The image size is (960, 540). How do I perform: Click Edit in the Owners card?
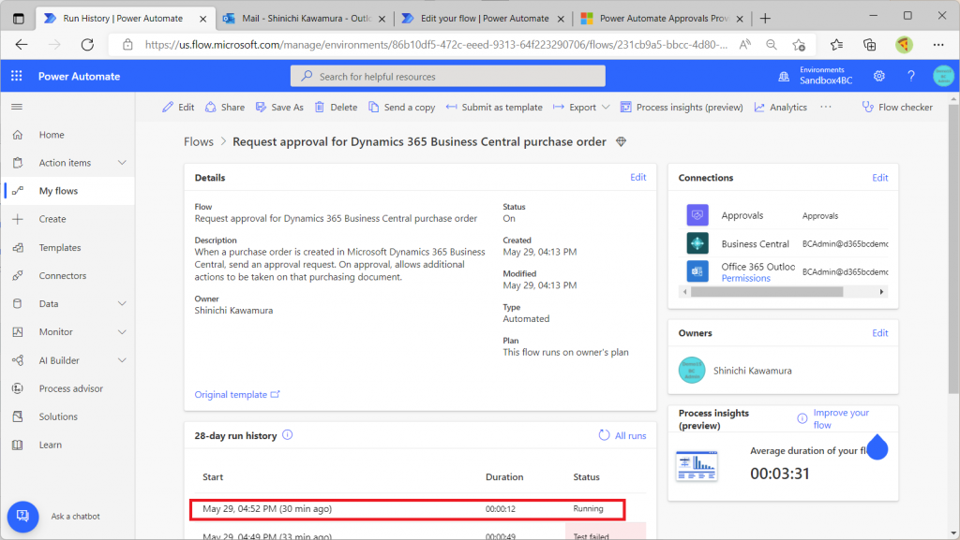pyautogui.click(x=879, y=333)
